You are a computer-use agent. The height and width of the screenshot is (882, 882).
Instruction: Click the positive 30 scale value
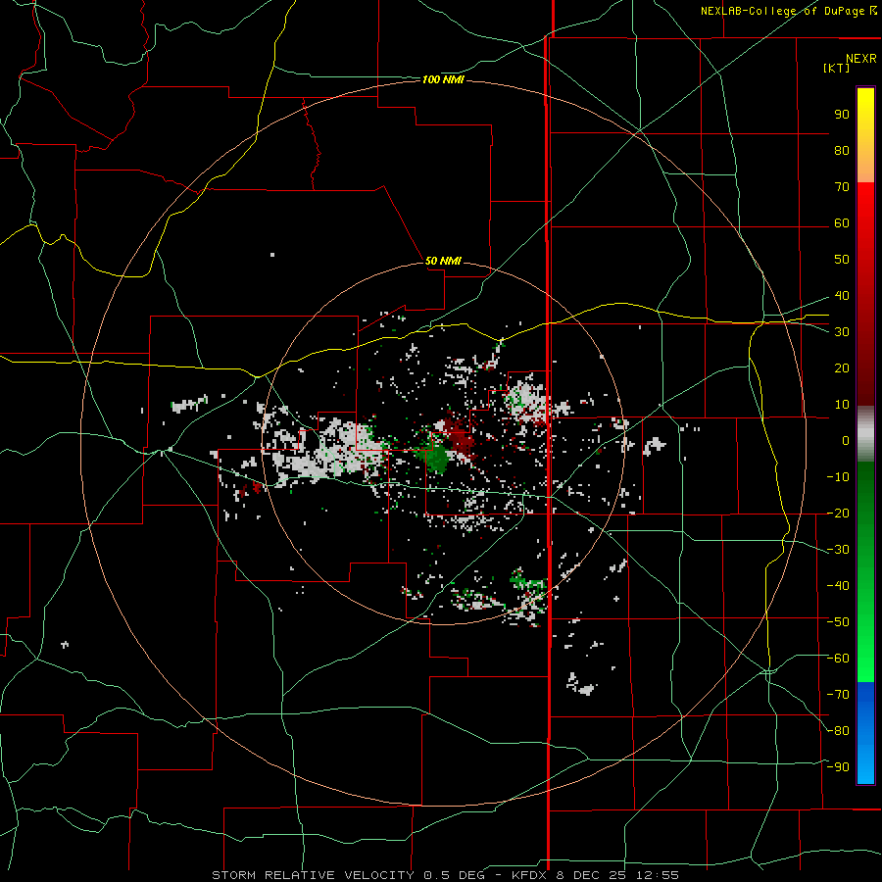click(842, 332)
